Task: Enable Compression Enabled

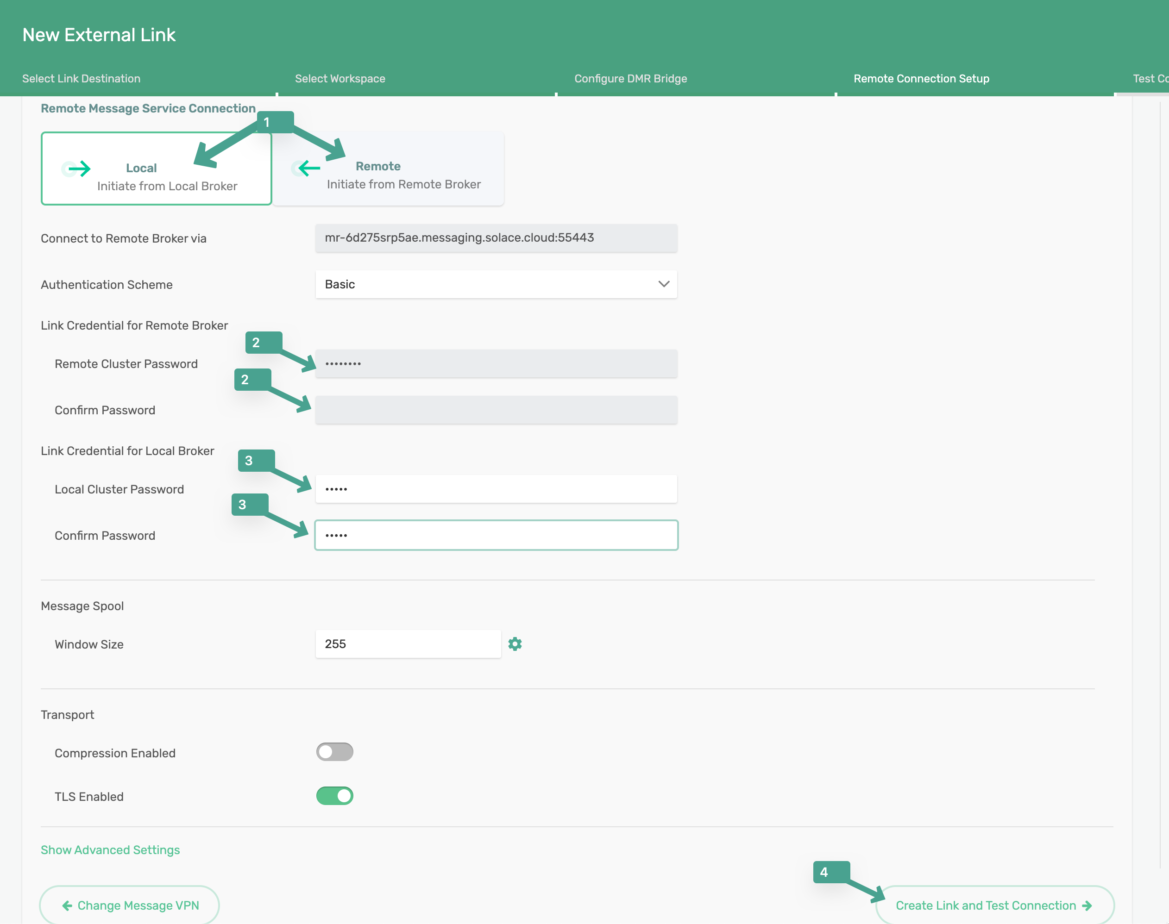Action: coord(334,751)
